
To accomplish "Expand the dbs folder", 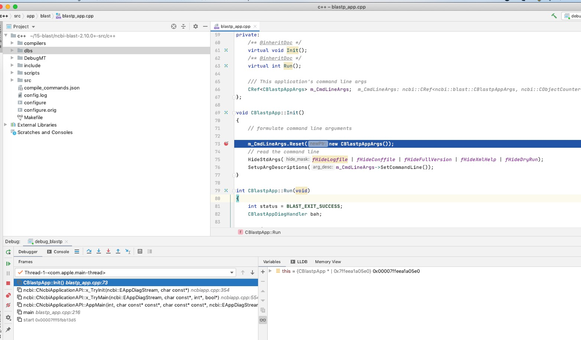I will (12, 50).
